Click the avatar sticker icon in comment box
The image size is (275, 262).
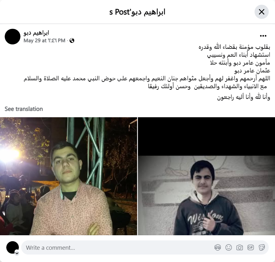pos(217,248)
